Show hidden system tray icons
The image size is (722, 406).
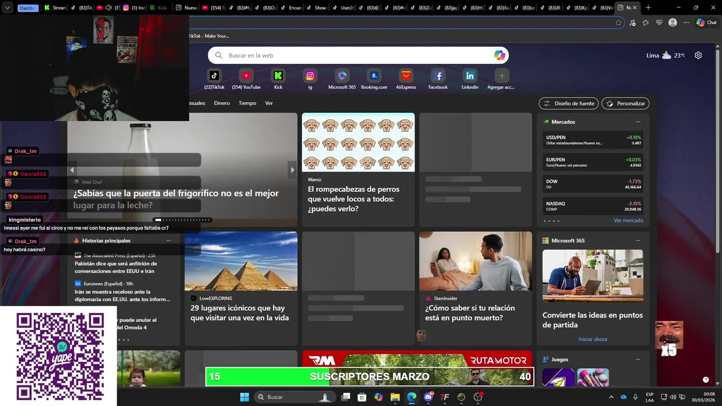(612, 397)
